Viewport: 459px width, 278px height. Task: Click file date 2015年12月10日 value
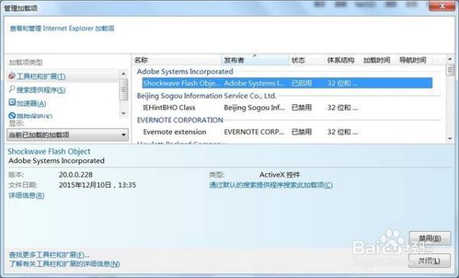pyautogui.click(x=97, y=185)
